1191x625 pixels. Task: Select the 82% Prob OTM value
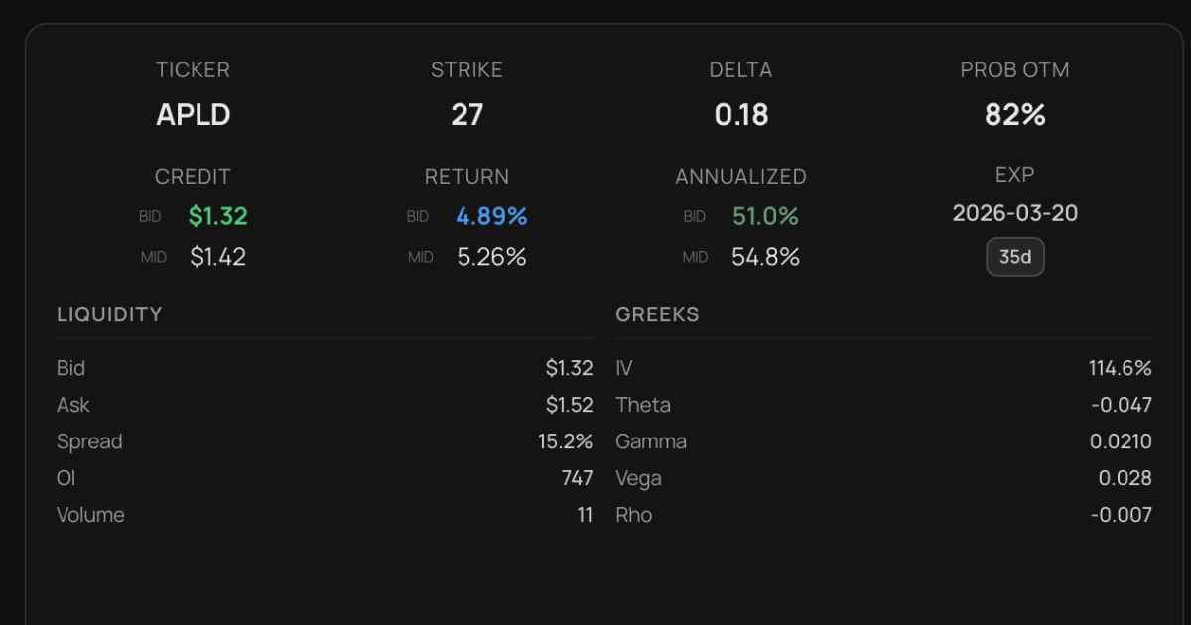1014,115
